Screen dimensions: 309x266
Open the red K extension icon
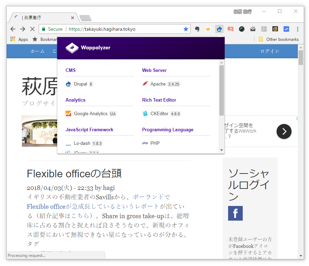(x=231, y=29)
